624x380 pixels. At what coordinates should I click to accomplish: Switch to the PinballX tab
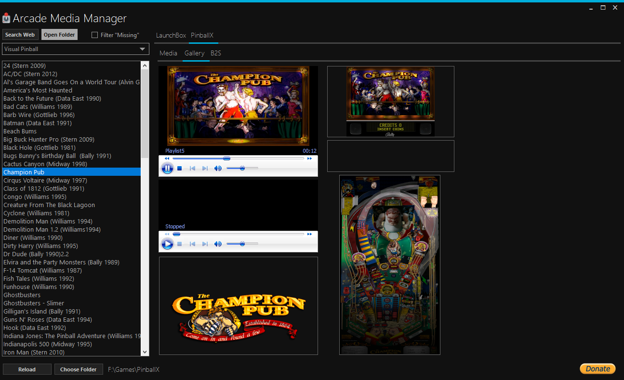click(202, 35)
